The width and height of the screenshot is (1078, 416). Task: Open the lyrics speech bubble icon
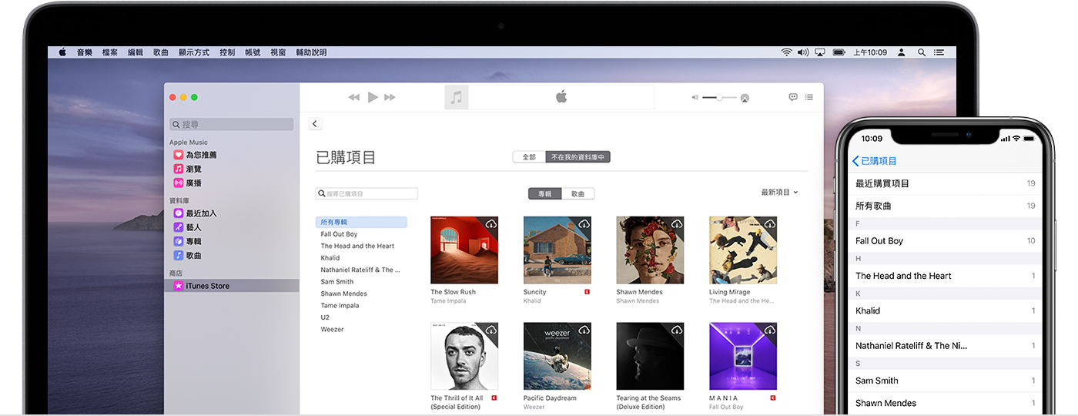point(793,97)
